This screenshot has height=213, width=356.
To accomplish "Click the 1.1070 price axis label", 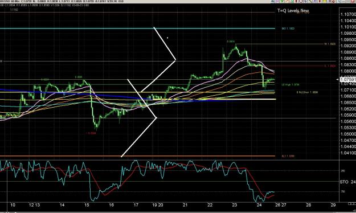I will [x=348, y=15].
